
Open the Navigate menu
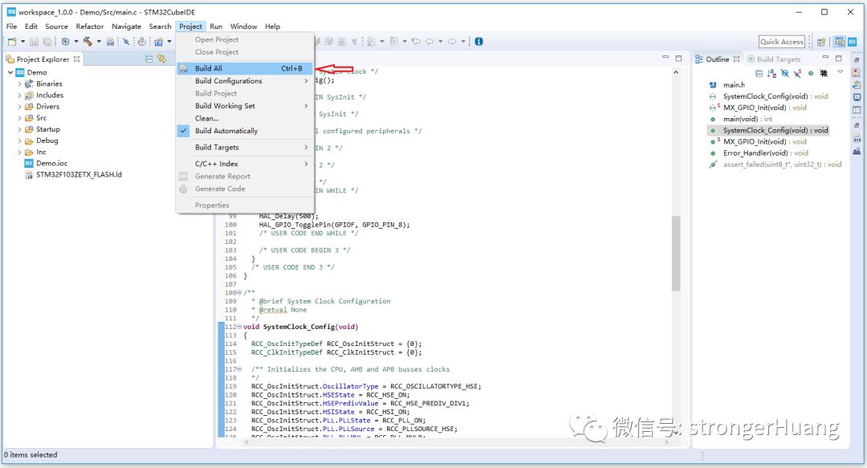[x=126, y=26]
